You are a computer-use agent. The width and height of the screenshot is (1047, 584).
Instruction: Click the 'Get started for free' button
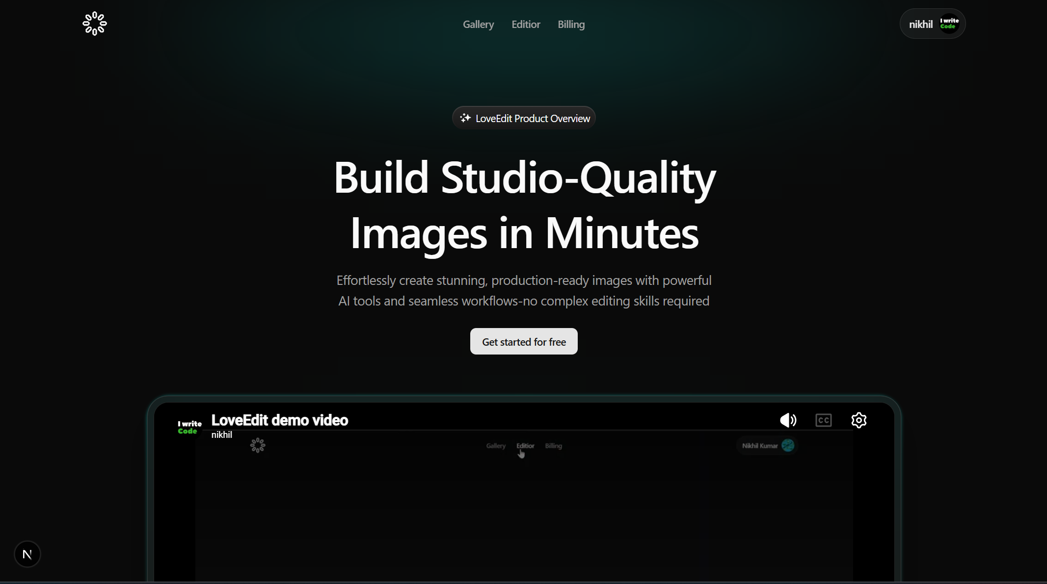pos(523,341)
